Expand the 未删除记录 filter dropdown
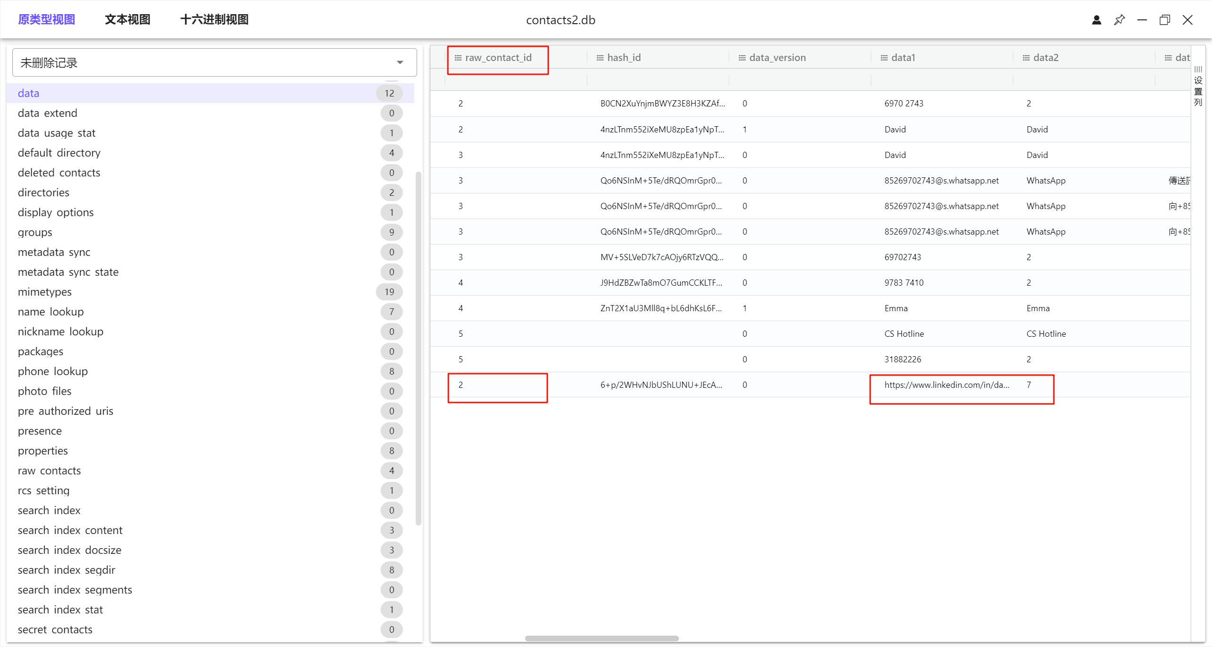Screen dimensions: 1212x647 pos(400,62)
